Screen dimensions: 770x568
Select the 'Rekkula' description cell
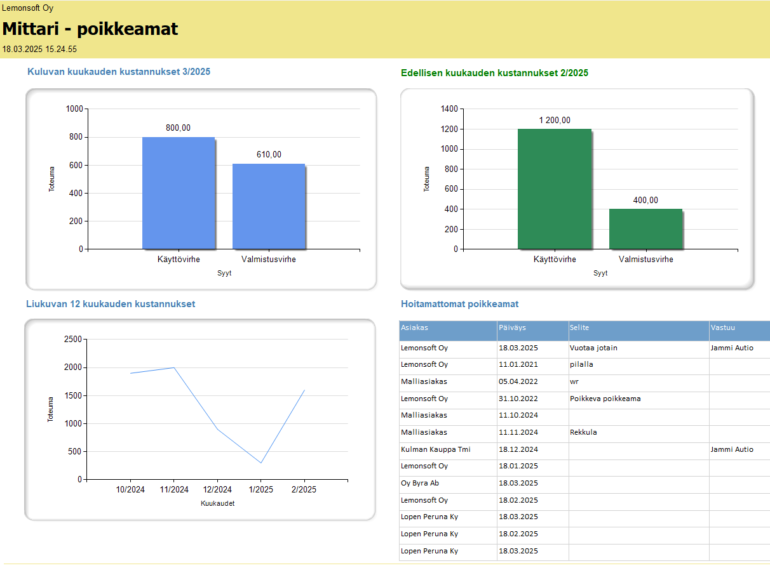click(583, 432)
